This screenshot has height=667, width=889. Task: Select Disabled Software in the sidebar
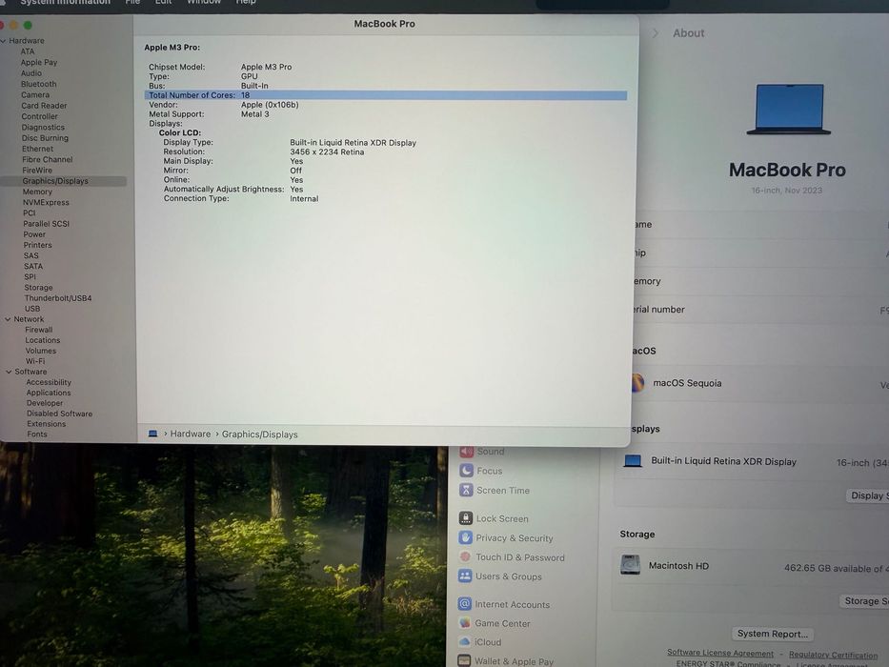point(59,414)
